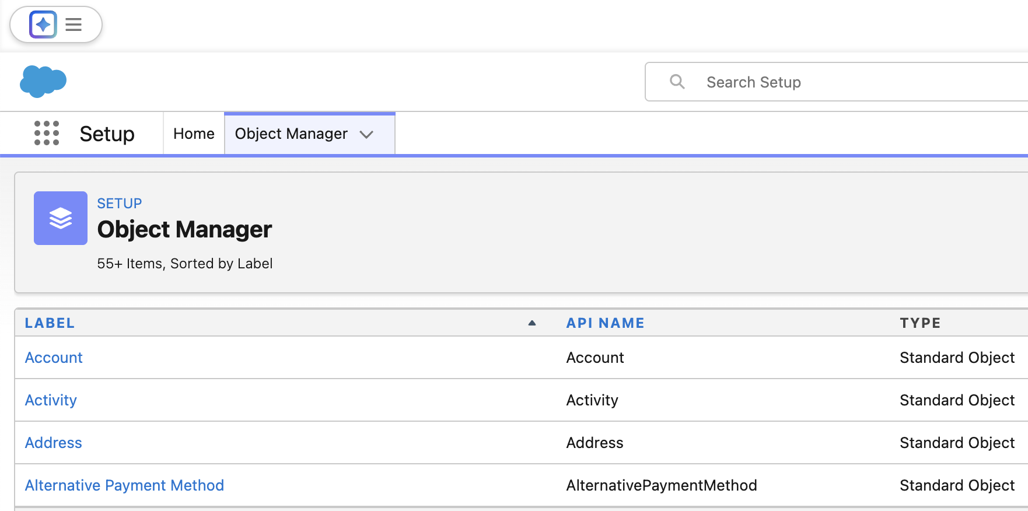Screen dimensions: 1028x511
Task: Select the Object Manager tab
Action: pos(291,134)
